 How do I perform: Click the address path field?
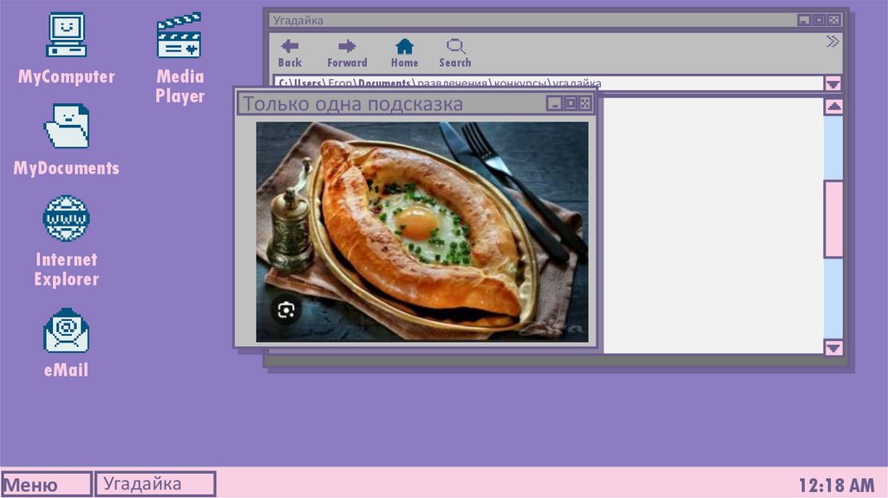(548, 82)
